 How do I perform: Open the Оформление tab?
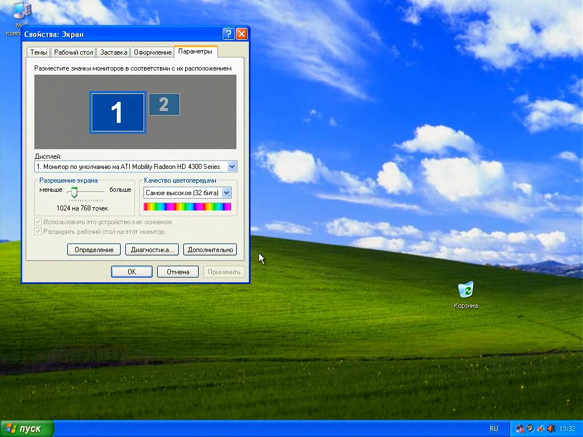point(153,52)
